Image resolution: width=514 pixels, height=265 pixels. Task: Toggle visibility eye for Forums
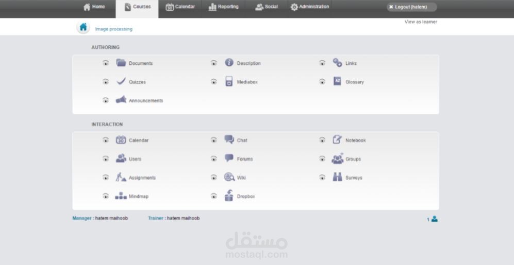214,158
